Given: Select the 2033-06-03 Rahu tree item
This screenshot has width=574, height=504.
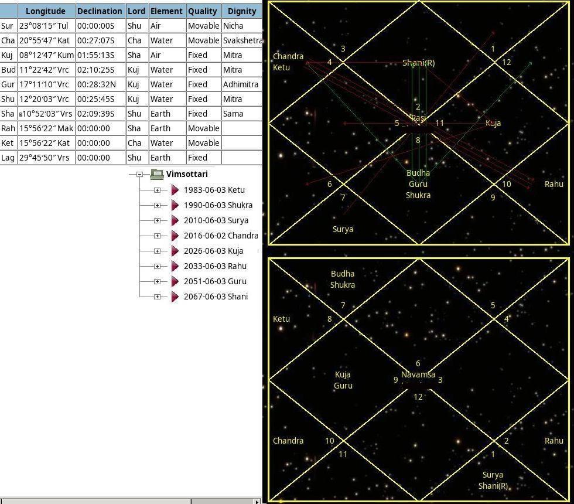Looking at the screenshot, I should coord(215,266).
